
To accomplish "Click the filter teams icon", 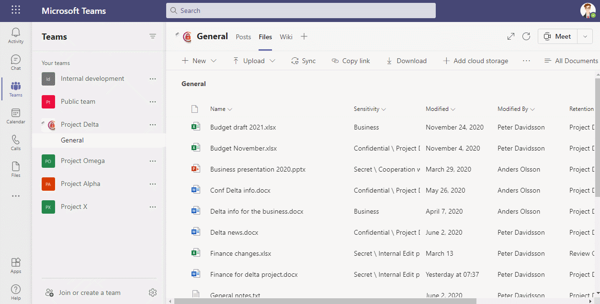I will (x=153, y=36).
